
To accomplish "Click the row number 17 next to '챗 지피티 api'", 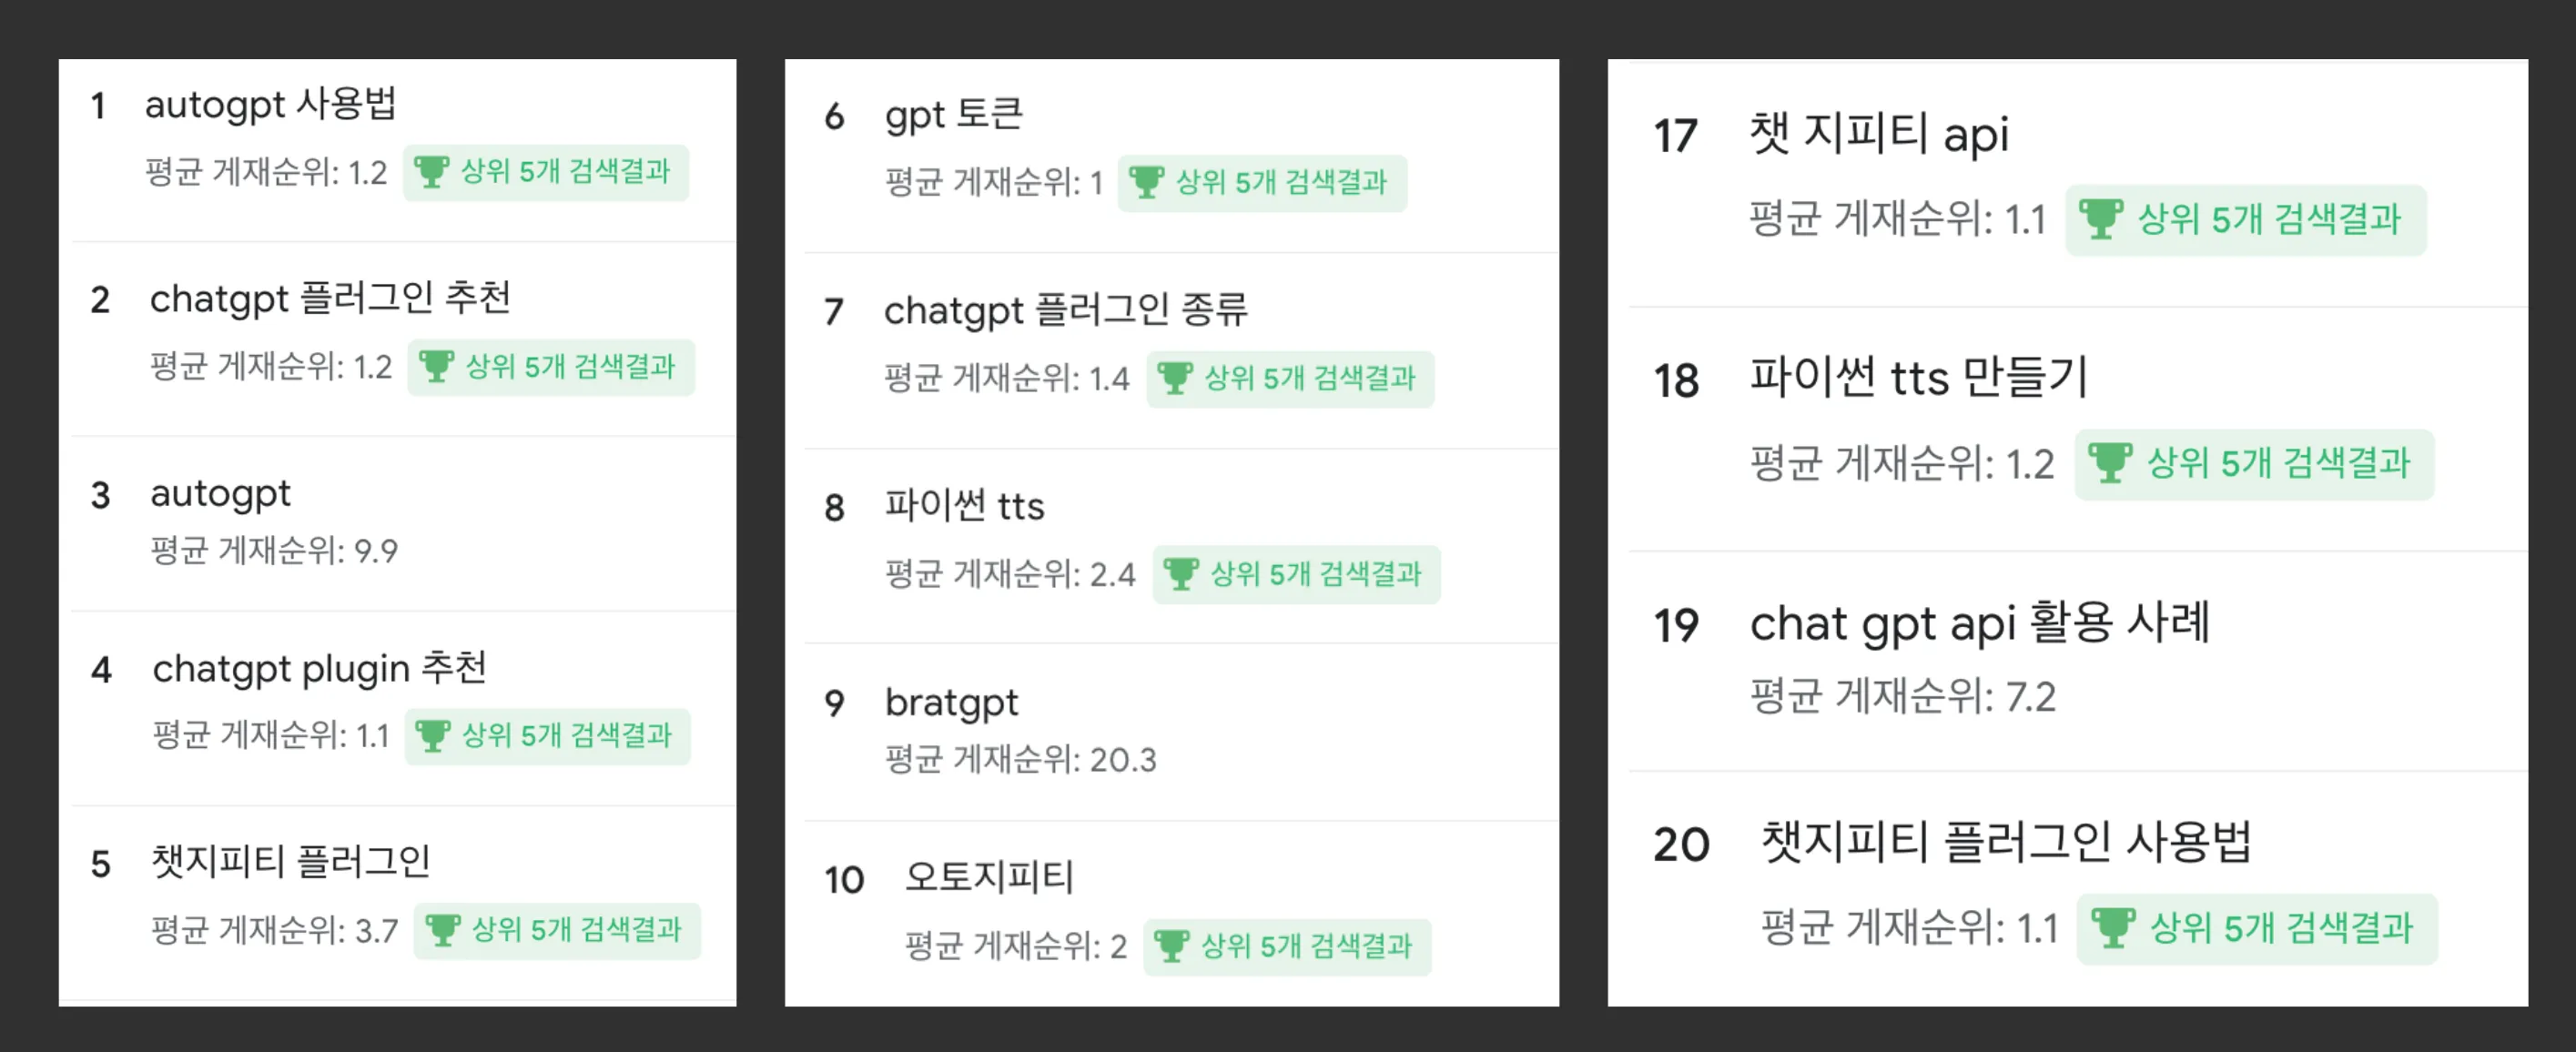I will click(1677, 136).
